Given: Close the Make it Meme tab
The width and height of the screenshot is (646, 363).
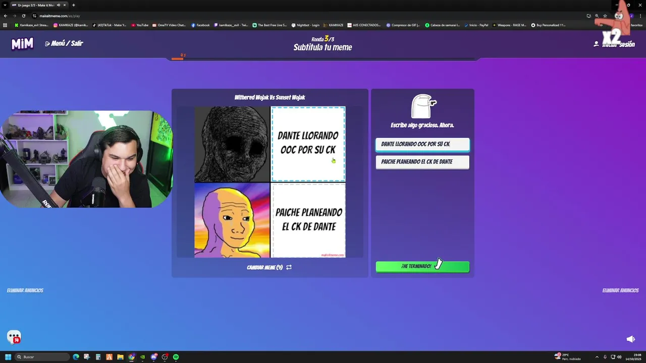Looking at the screenshot, I should 65,5.
